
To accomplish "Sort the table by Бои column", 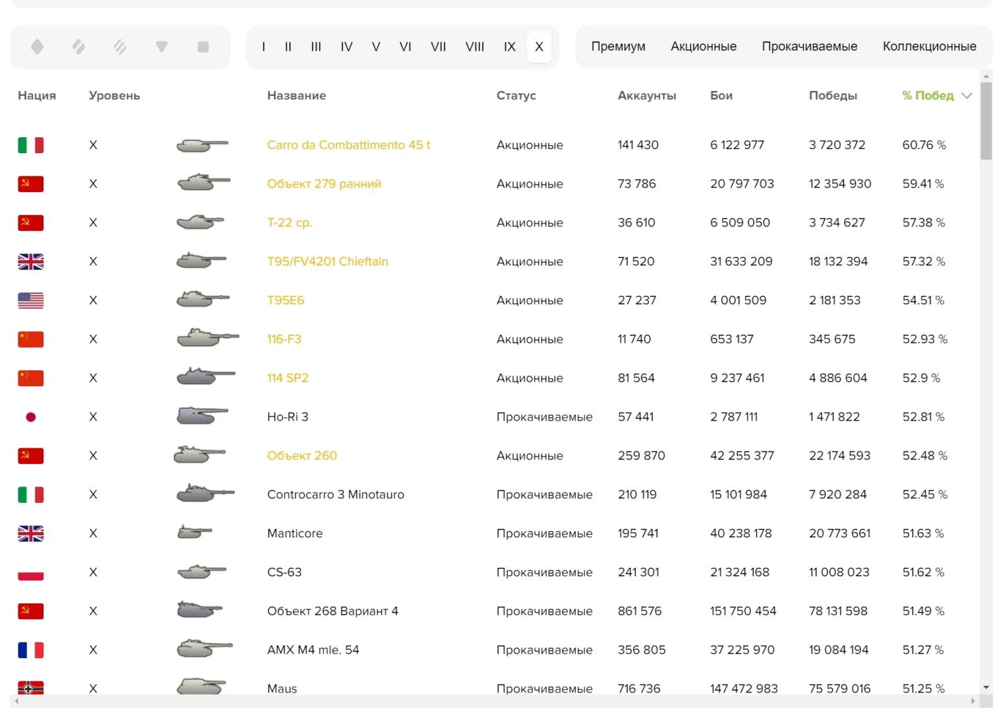I will pos(721,96).
